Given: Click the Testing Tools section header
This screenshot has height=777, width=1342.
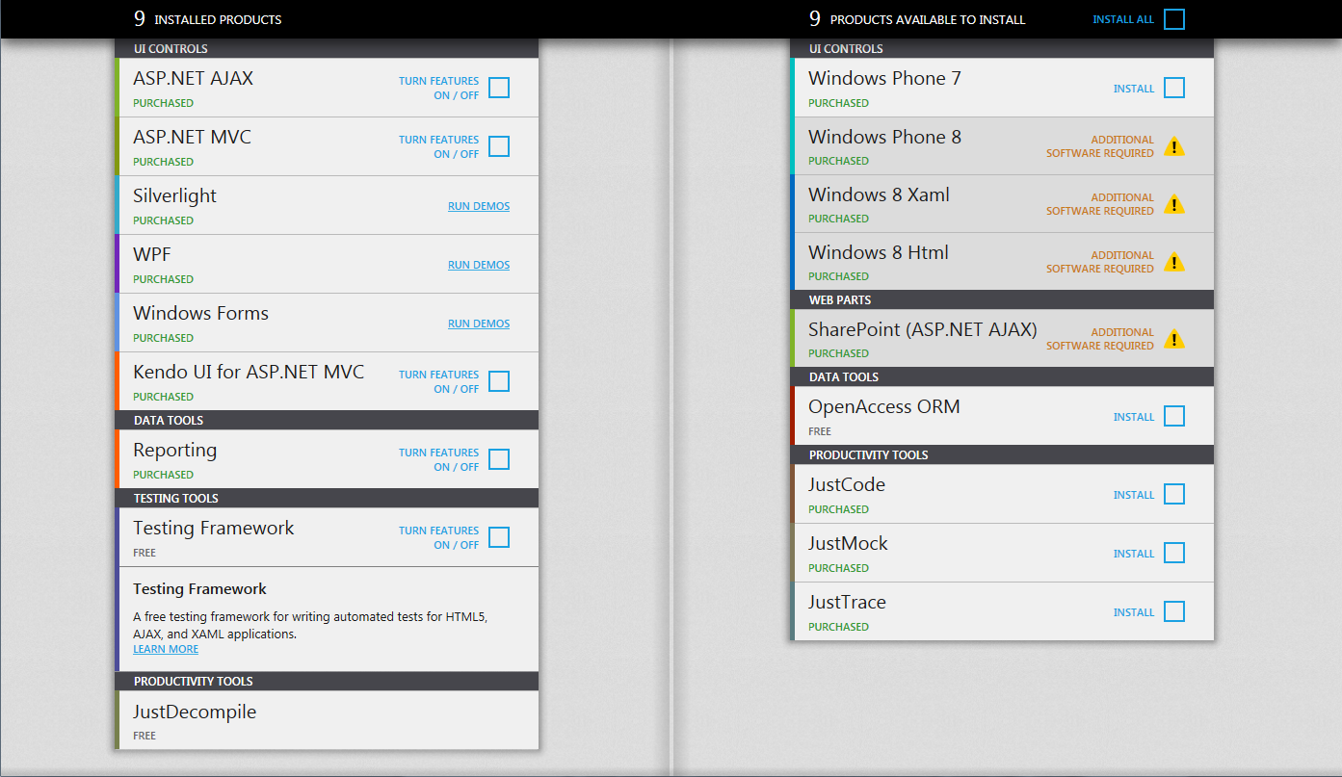Looking at the screenshot, I should pyautogui.click(x=328, y=498).
